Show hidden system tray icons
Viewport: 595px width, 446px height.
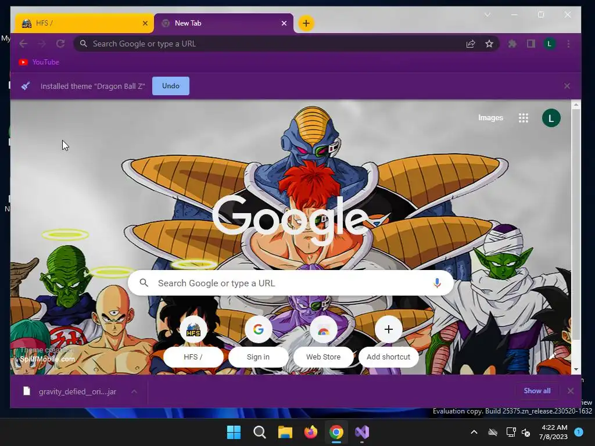tap(474, 432)
